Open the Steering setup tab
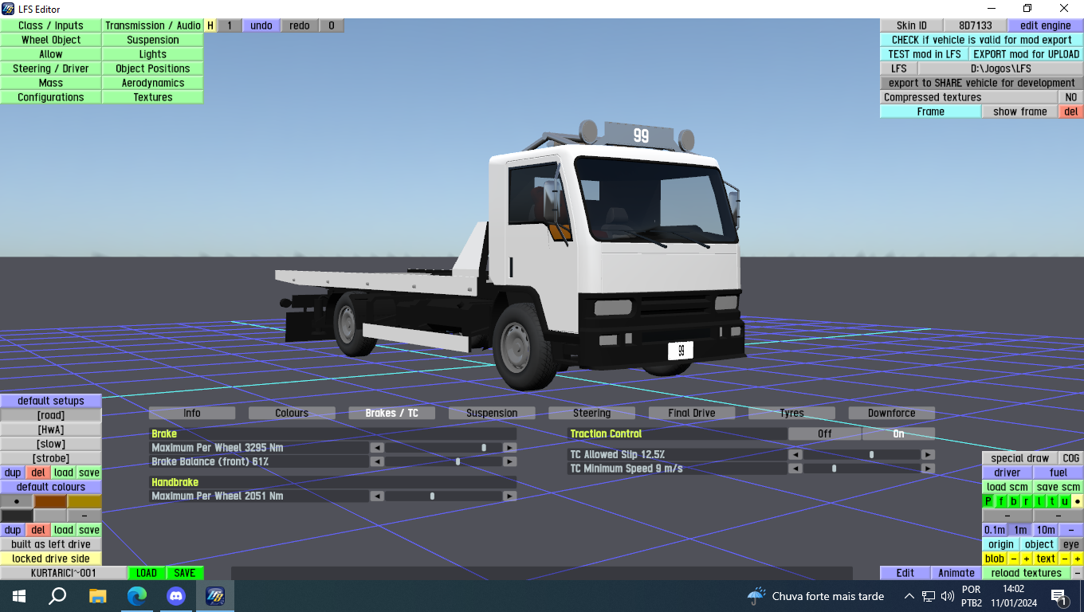The height and width of the screenshot is (612, 1084). point(591,414)
